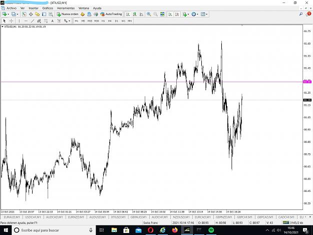Select the M15 timeframe
The width and height of the screenshot is (313, 235).
(90, 21)
